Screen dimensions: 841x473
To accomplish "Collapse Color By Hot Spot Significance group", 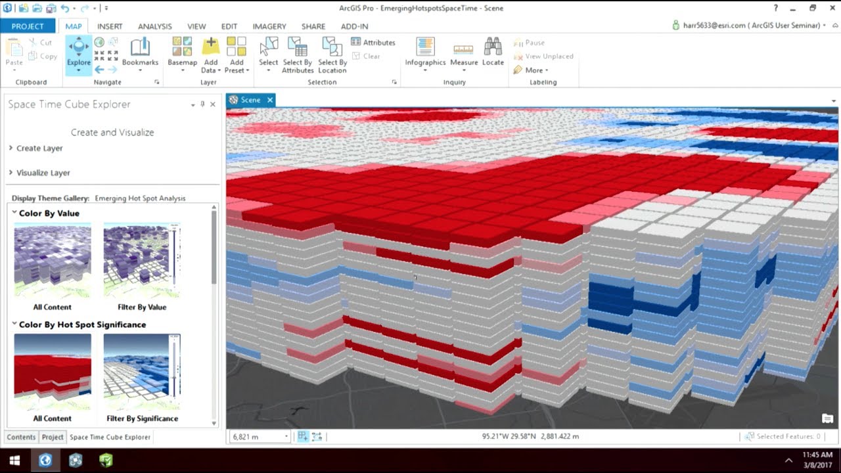I will 14,325.
